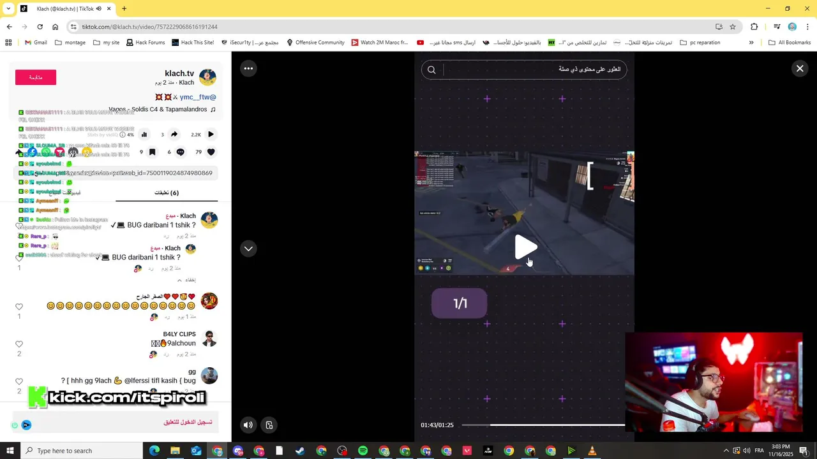The width and height of the screenshot is (817, 459).
Task: Open the Gmail bookmark
Action: (36, 43)
